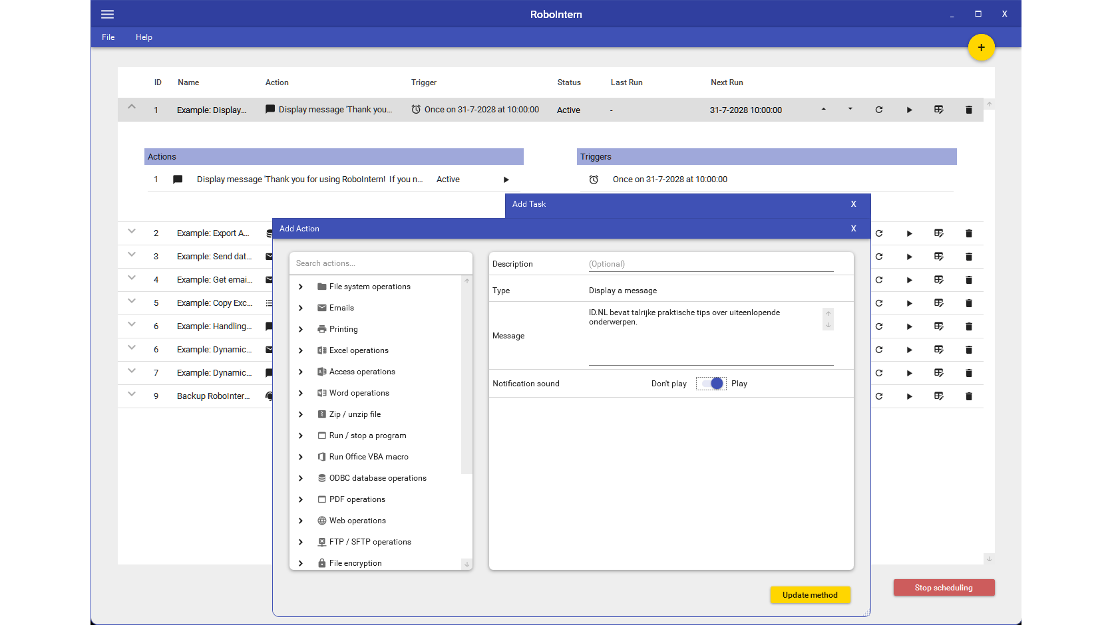
Task: Open the Help menu
Action: pos(144,37)
